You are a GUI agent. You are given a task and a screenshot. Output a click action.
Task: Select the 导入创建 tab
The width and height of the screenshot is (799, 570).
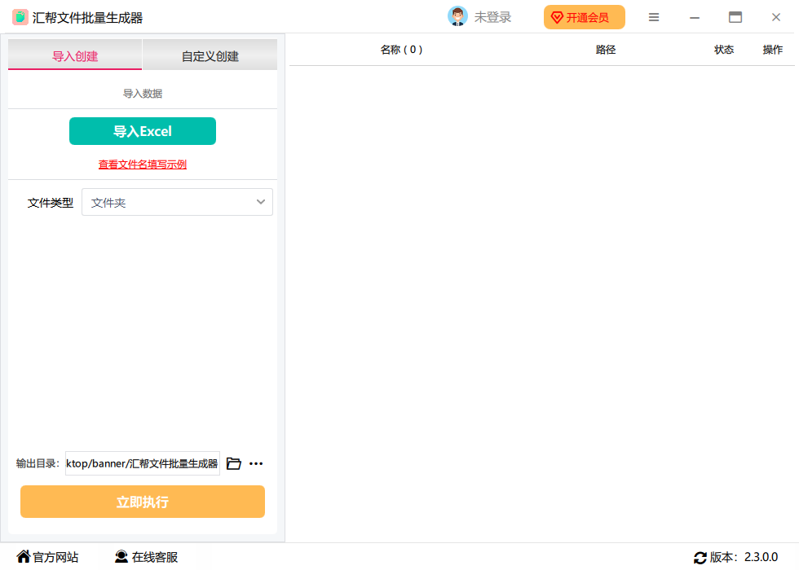74,55
